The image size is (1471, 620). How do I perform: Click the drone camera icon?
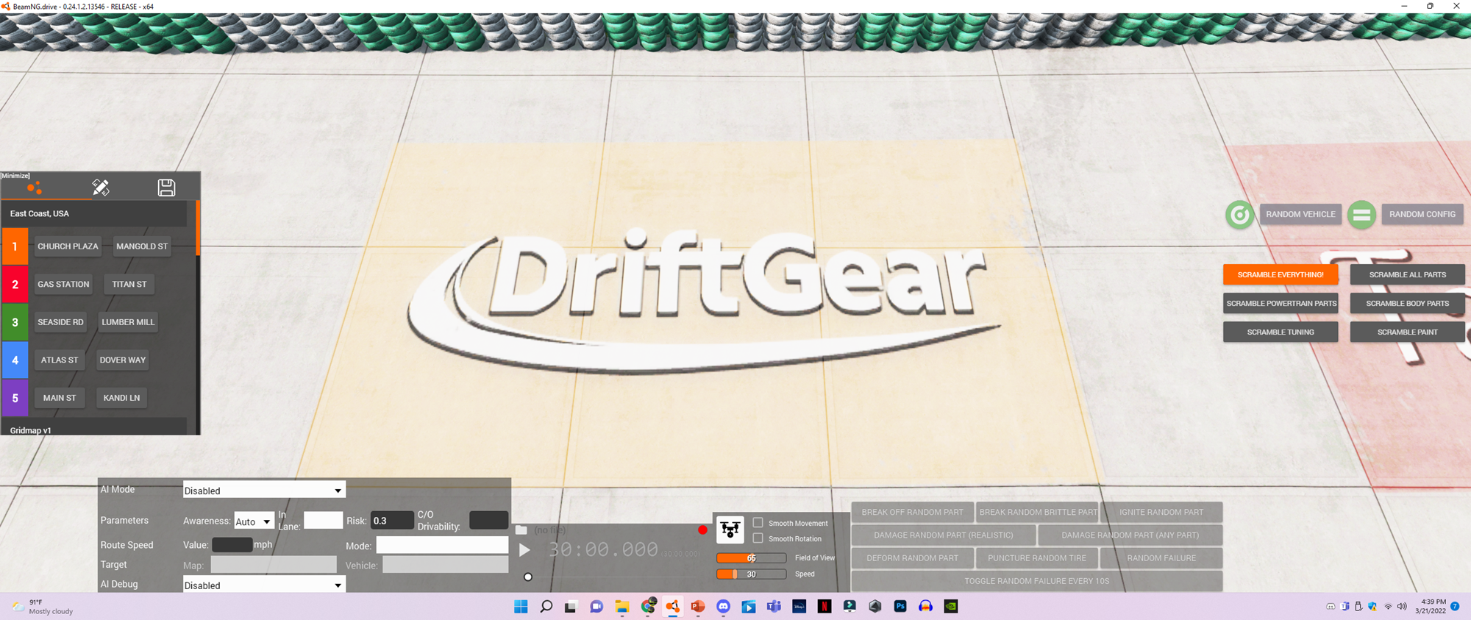click(730, 529)
